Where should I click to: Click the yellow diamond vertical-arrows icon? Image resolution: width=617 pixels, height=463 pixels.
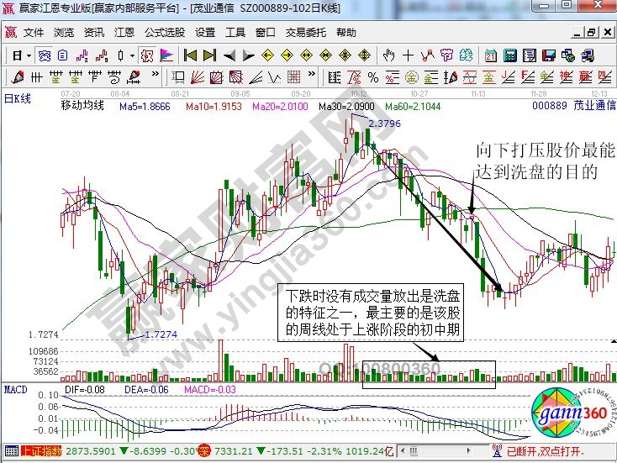coord(364,55)
